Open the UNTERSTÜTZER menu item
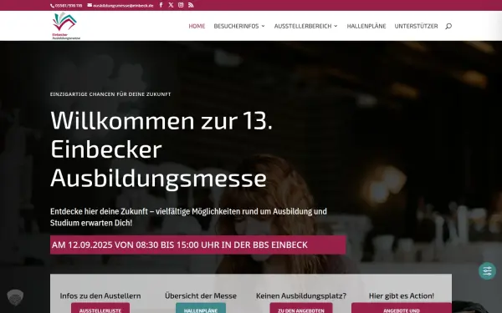Viewport: 502px width, 313px height. pos(416,26)
